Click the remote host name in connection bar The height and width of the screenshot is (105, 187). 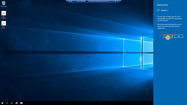[94, 1]
